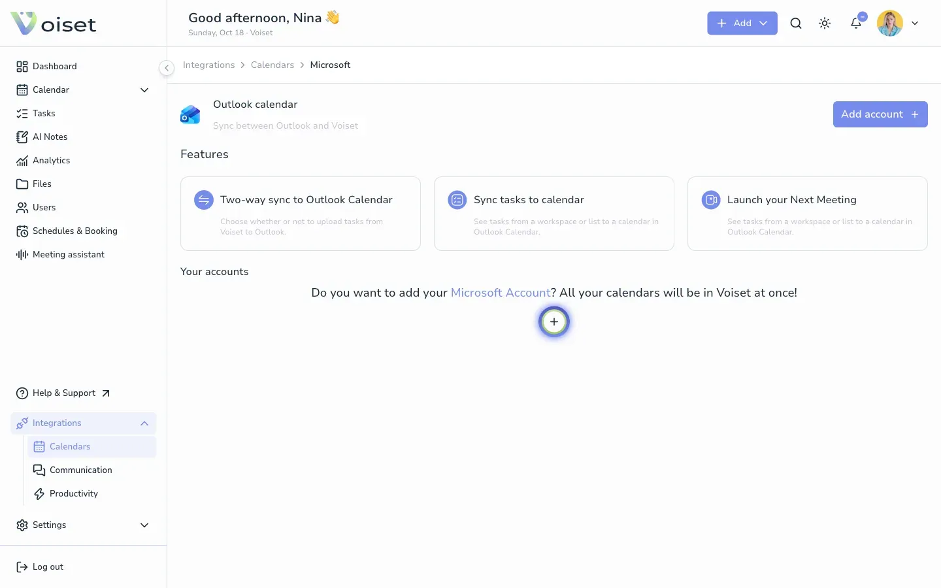The width and height of the screenshot is (941, 588).
Task: Click the Outlook calendar logo icon
Action: point(190,115)
